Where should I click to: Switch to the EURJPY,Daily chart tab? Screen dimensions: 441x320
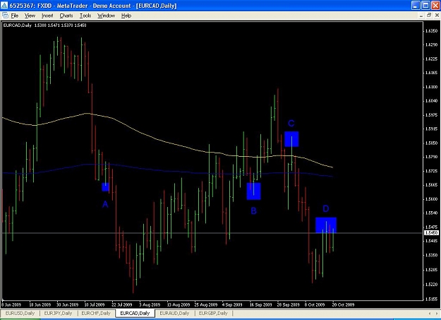[59, 313]
